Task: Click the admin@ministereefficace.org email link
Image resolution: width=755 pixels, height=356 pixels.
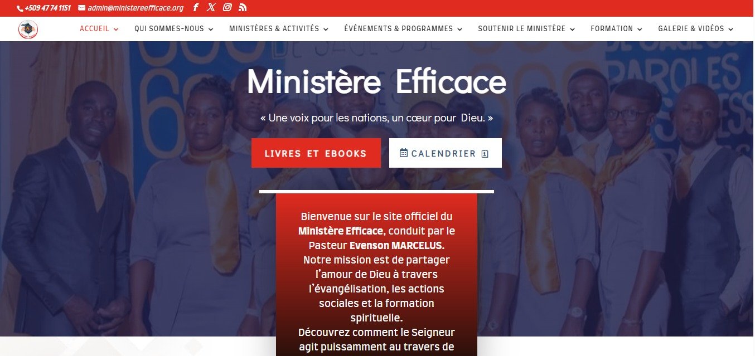Action: pos(135,8)
